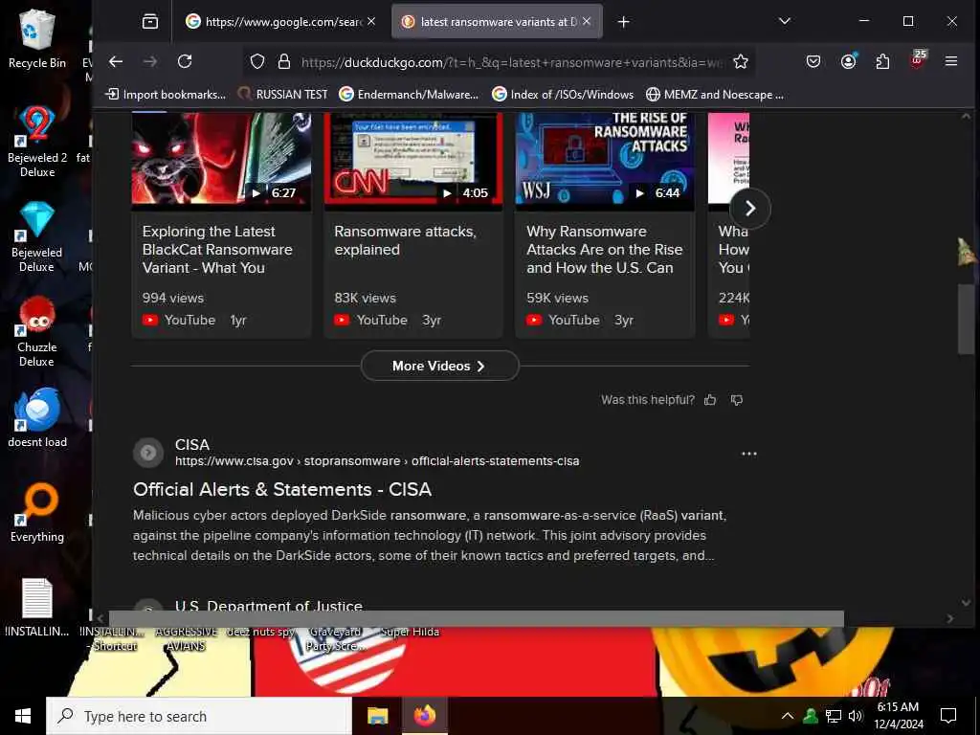Viewport: 980px width, 735px height.
Task: Open File Explorer from the taskbar
Action: tap(377, 716)
